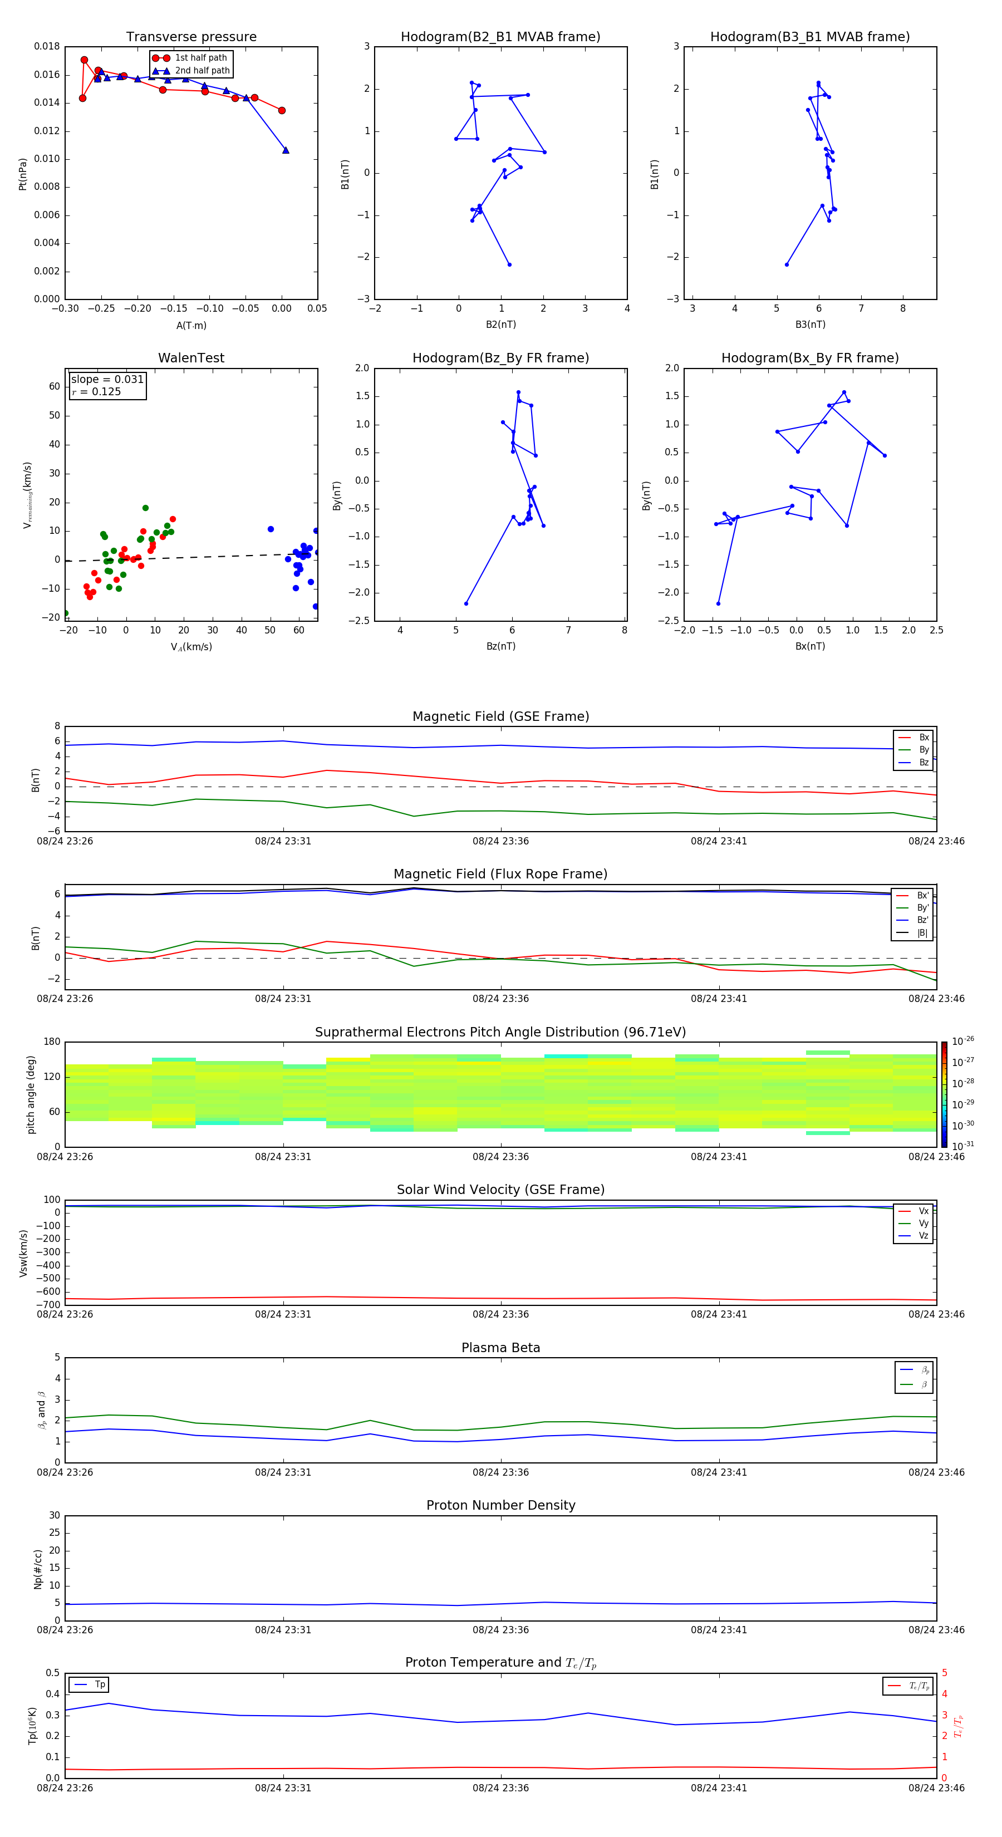Click the 'pitch angle (deg)' axis label
The height and width of the screenshot is (1837, 1002).
pos(31,1094)
